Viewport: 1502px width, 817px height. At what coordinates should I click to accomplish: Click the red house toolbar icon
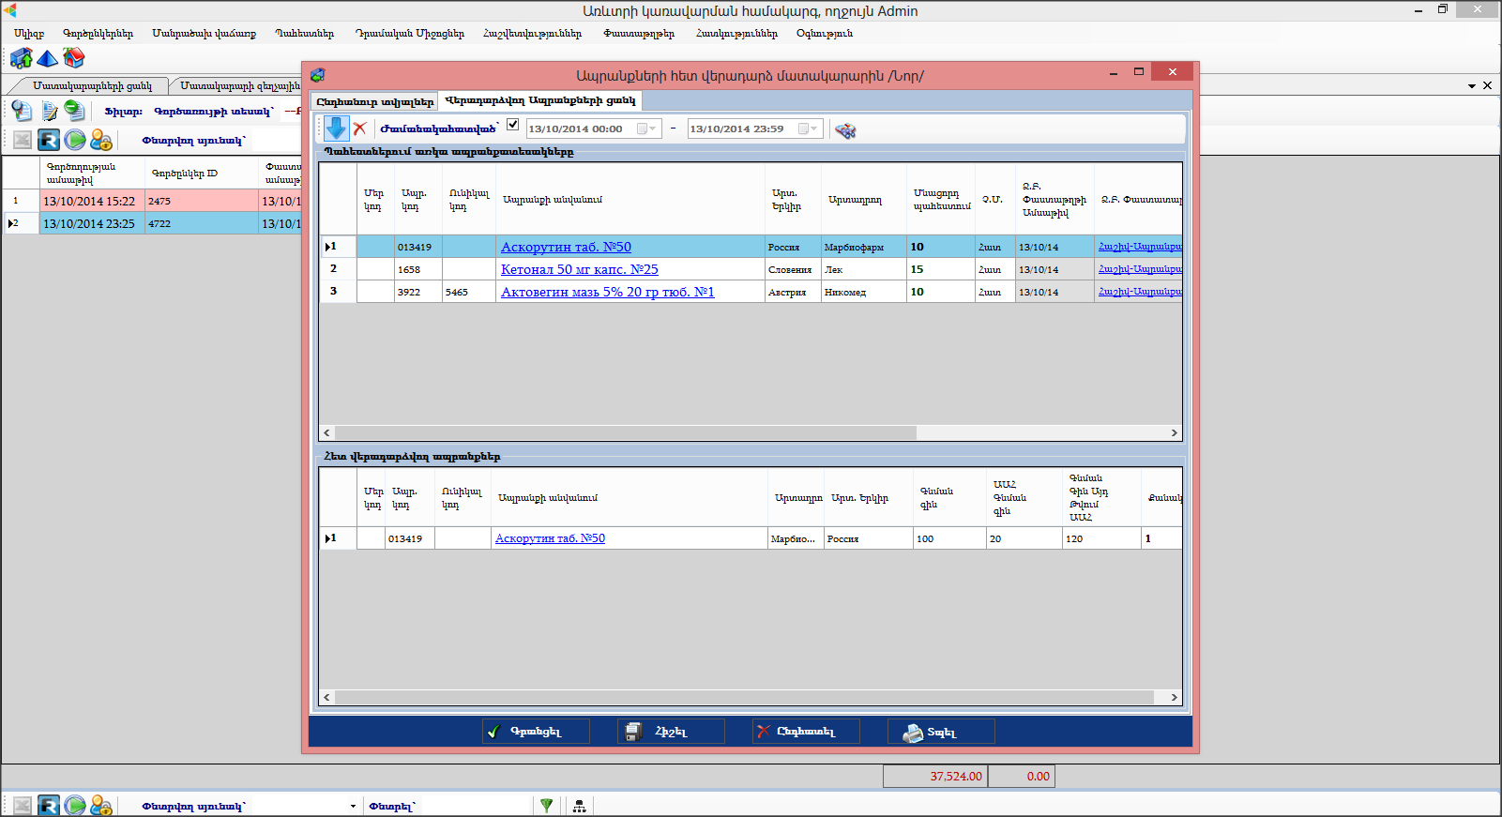tap(73, 58)
